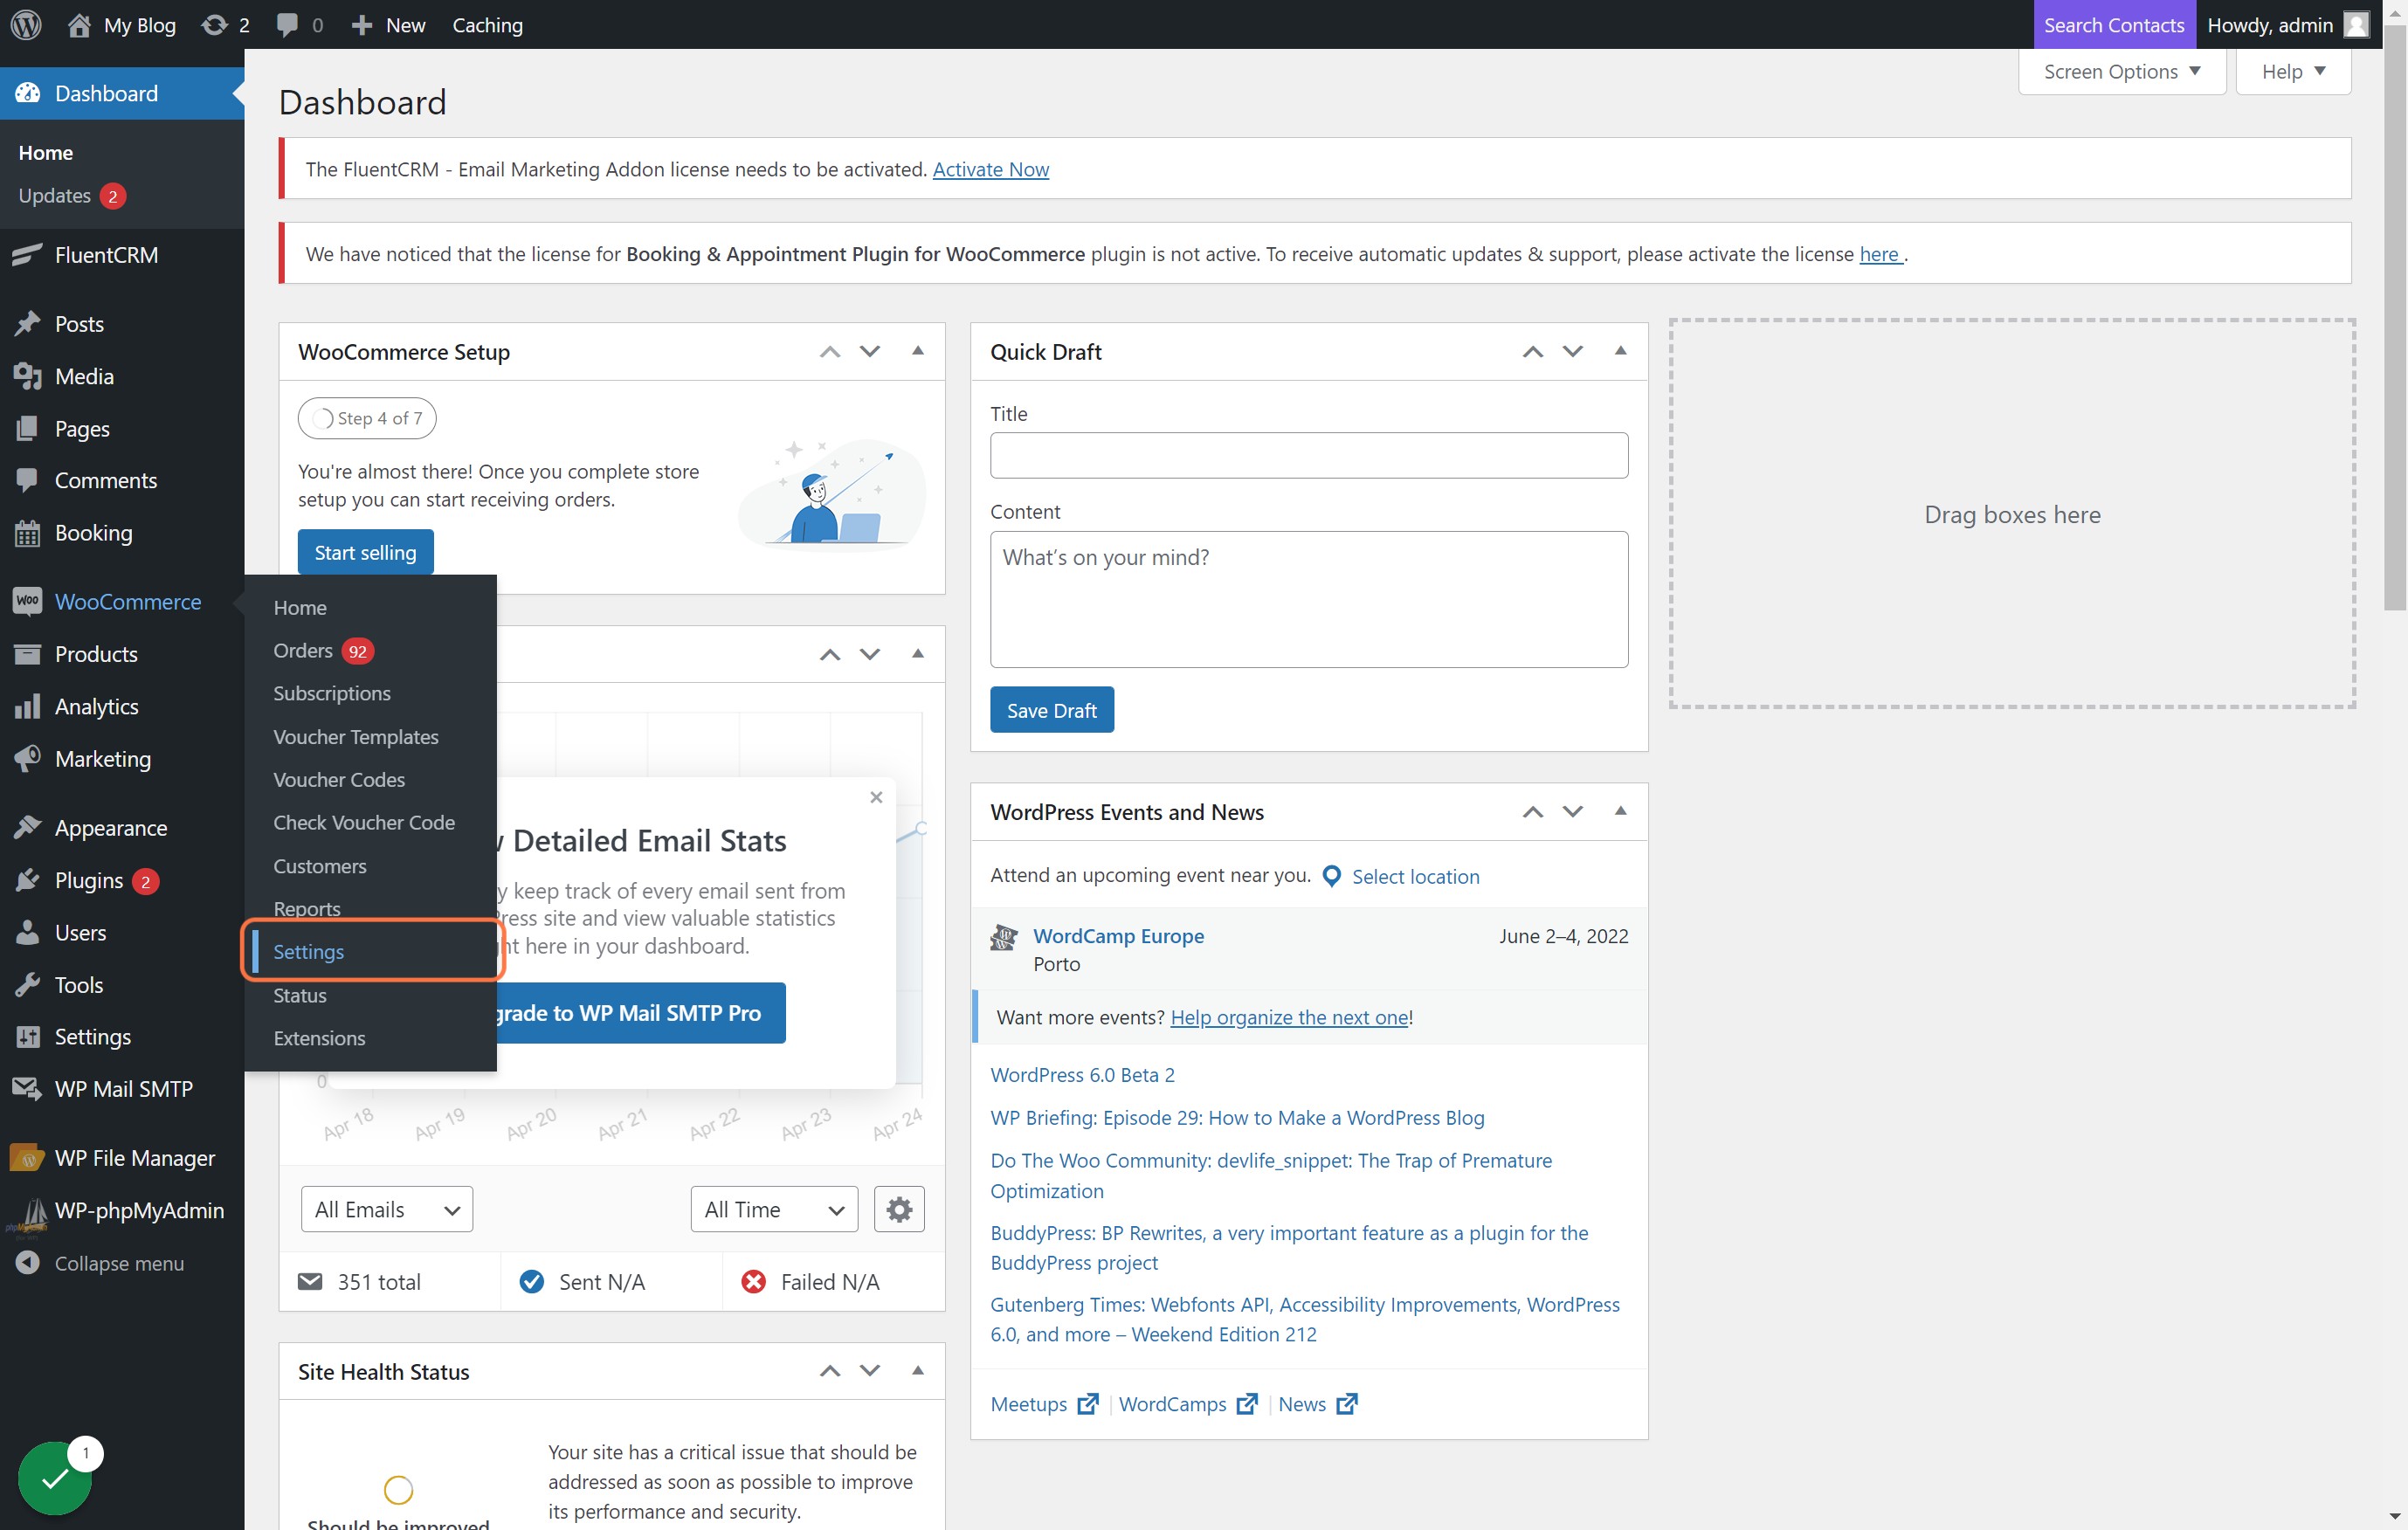Expand the Help dropdown

tap(2293, 71)
